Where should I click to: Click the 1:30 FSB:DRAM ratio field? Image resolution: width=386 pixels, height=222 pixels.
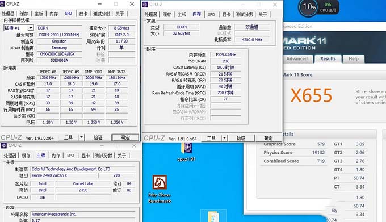[x=225, y=61]
